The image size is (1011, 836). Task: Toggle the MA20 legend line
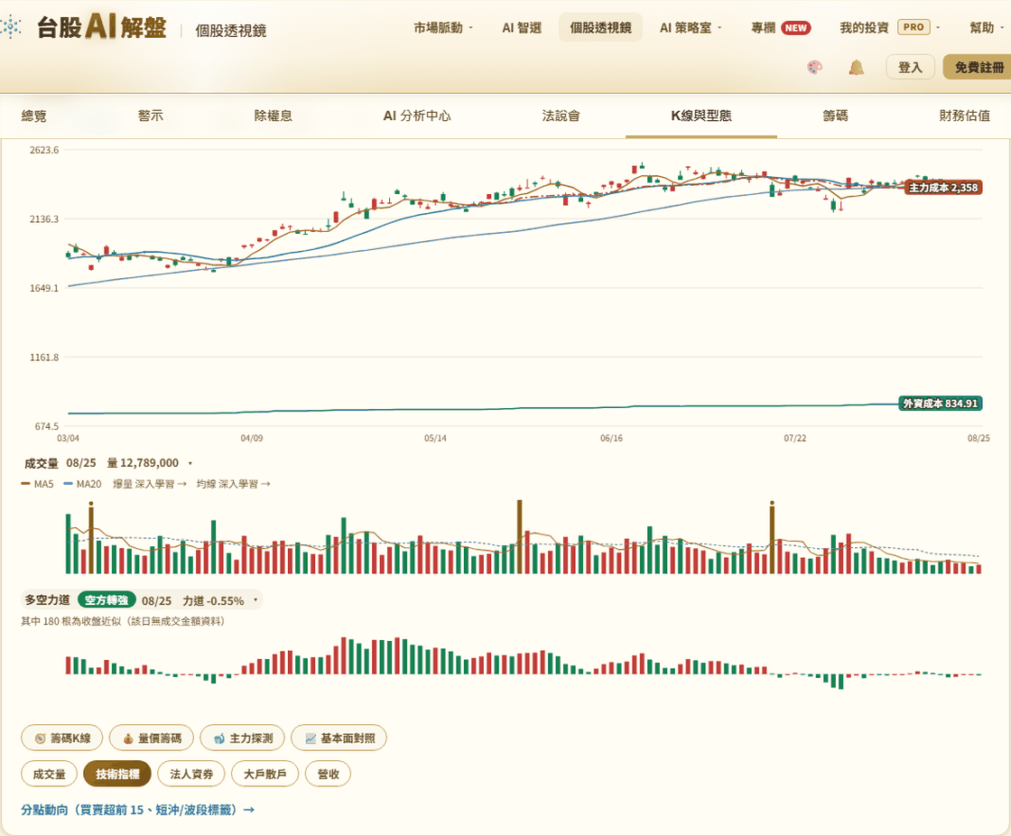[x=82, y=484]
